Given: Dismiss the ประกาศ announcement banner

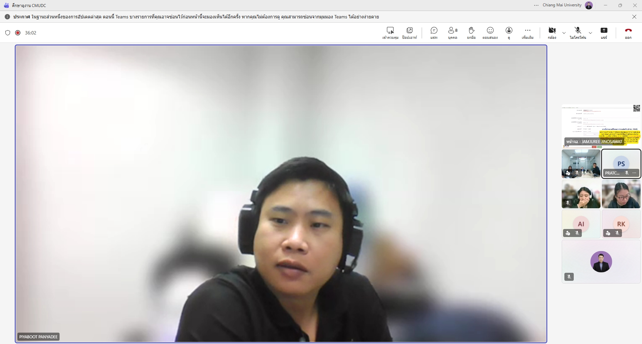Looking at the screenshot, I should coord(634,17).
